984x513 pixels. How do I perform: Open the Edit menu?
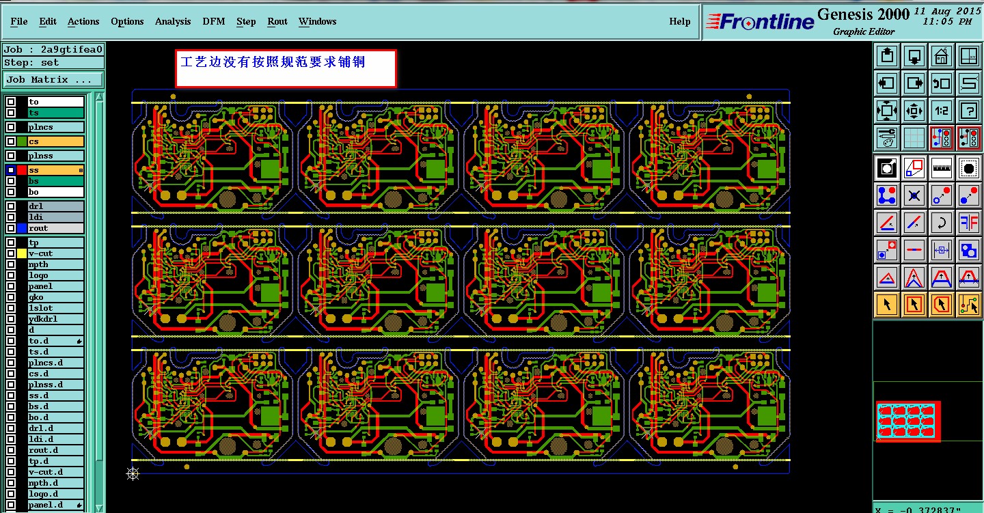(x=48, y=21)
